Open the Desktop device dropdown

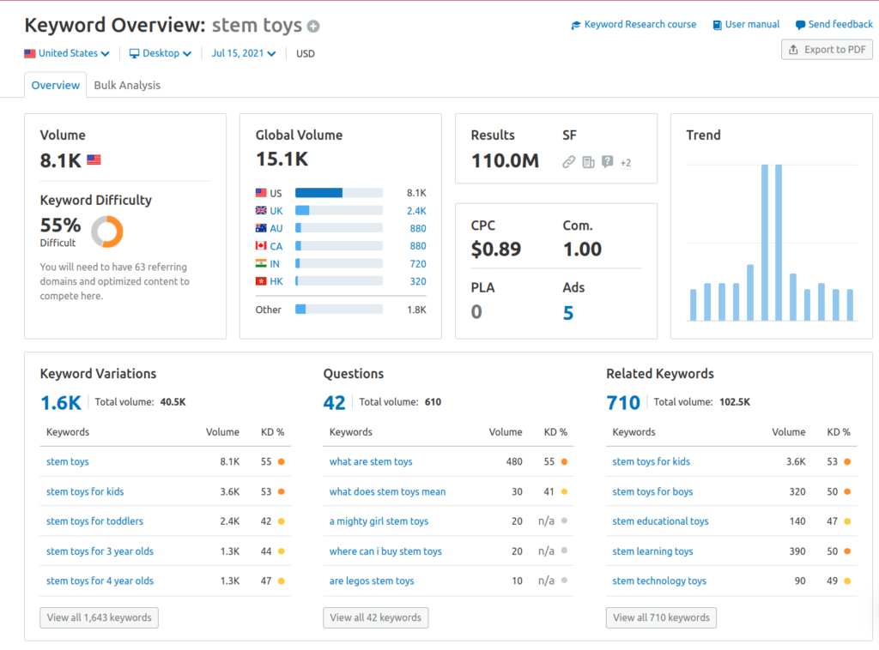coord(160,52)
